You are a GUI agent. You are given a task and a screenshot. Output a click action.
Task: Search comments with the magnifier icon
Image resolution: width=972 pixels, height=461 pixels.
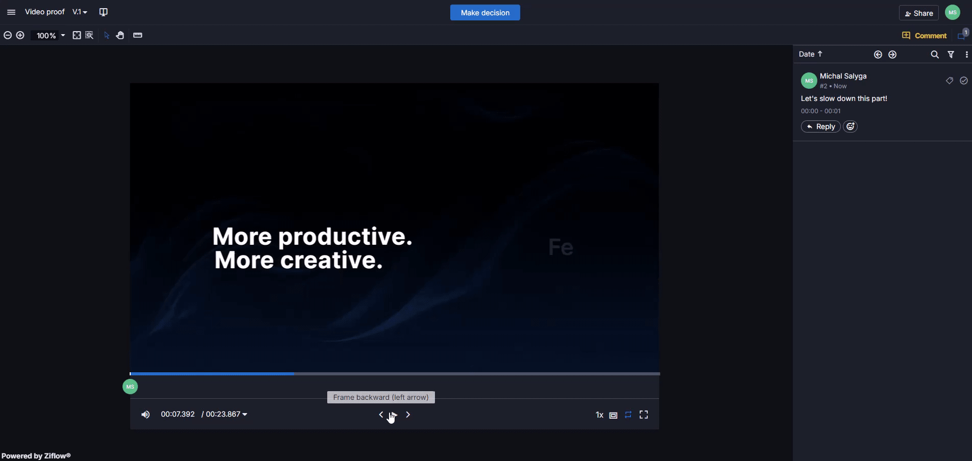934,55
